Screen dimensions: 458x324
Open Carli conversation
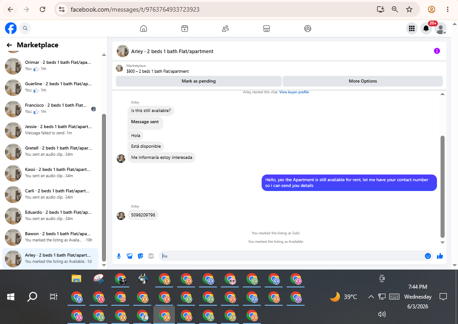click(x=50, y=194)
